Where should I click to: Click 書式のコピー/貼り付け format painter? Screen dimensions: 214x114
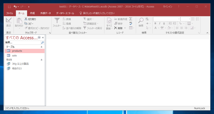point(37,28)
